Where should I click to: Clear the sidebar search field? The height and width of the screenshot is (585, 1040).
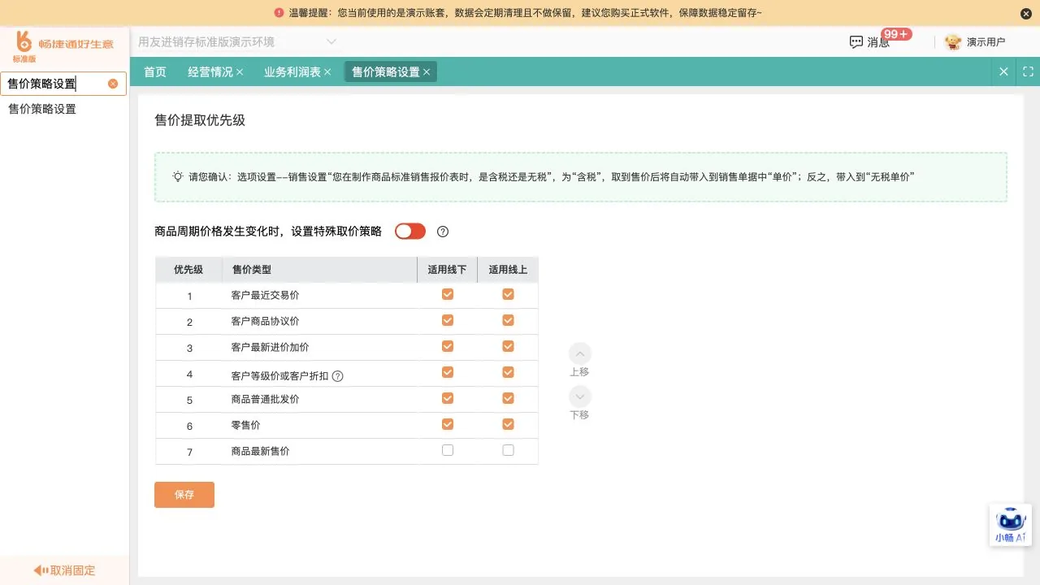pos(113,84)
